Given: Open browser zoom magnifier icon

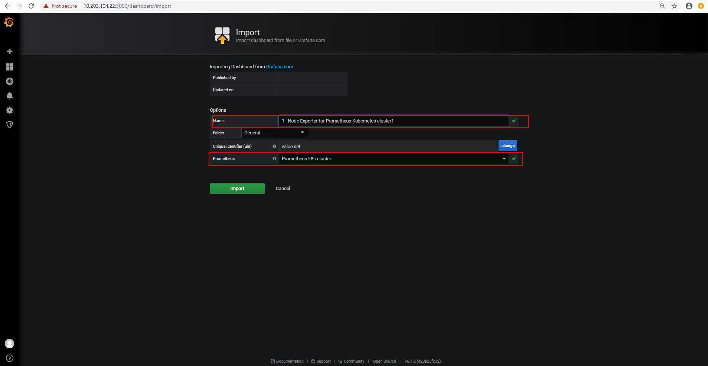Looking at the screenshot, I should coord(662,6).
